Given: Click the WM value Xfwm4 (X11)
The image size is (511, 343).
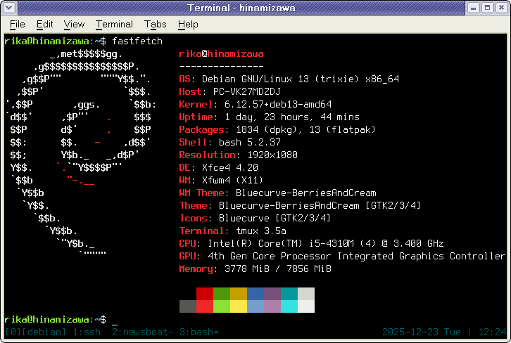Looking at the screenshot, I should click(x=232, y=181).
